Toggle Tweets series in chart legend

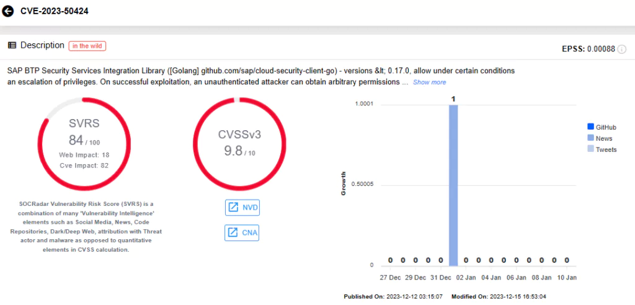point(602,149)
